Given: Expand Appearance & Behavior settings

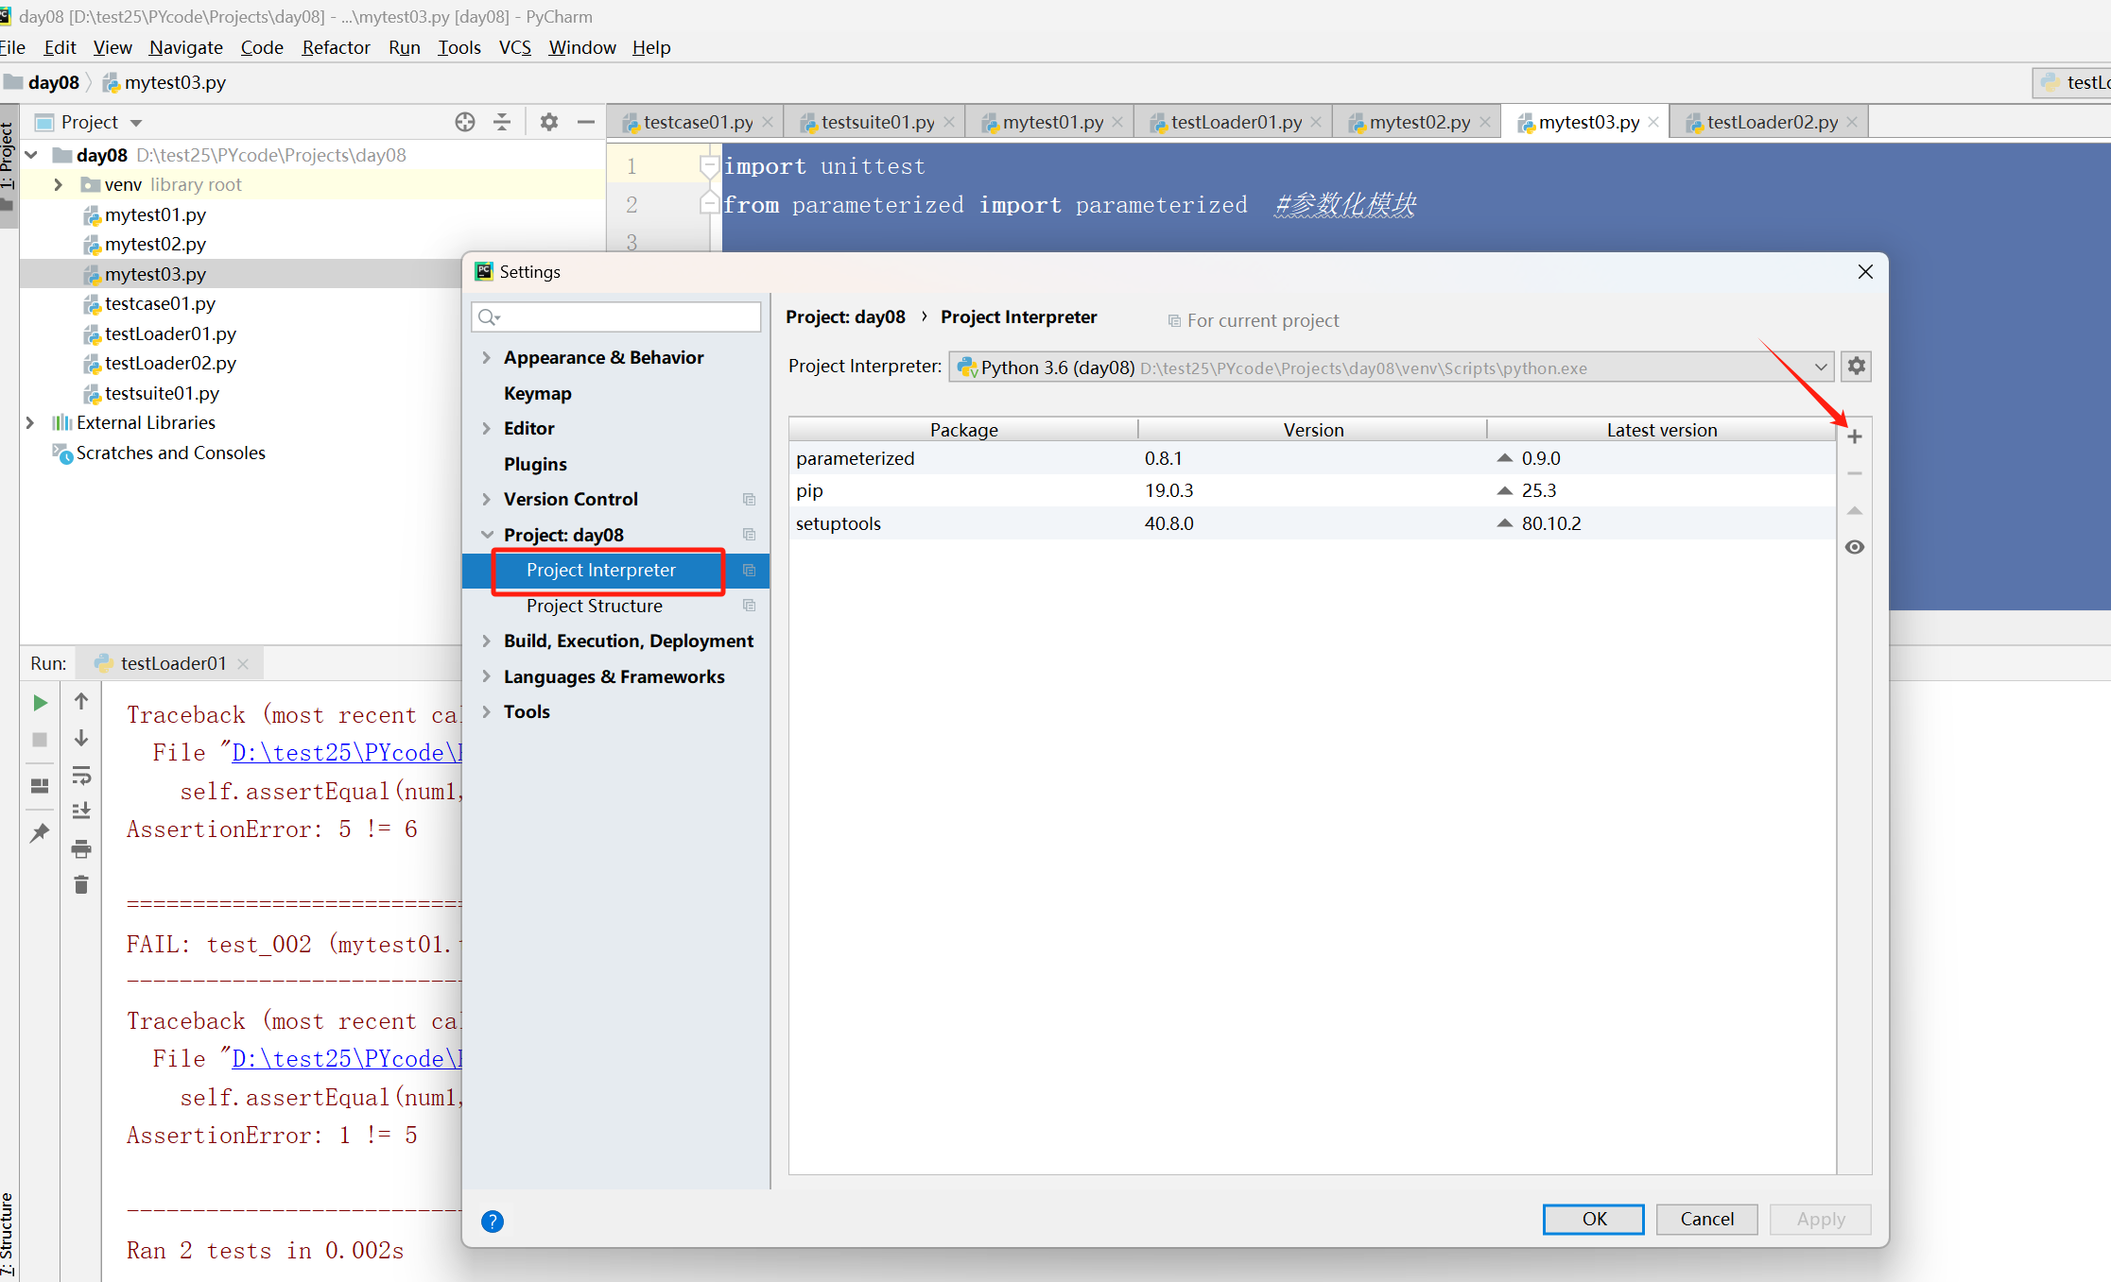Looking at the screenshot, I should [x=486, y=357].
